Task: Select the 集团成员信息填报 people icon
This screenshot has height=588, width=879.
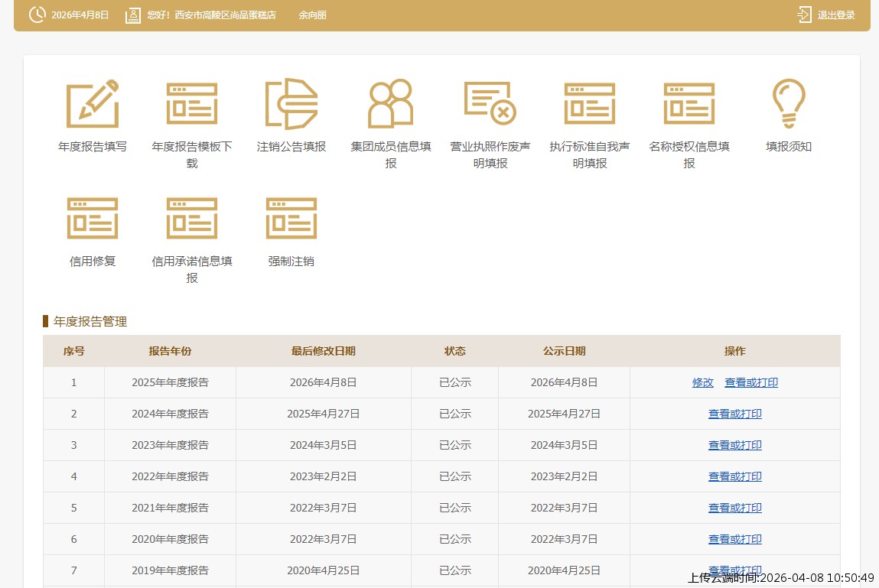Action: tap(391, 104)
